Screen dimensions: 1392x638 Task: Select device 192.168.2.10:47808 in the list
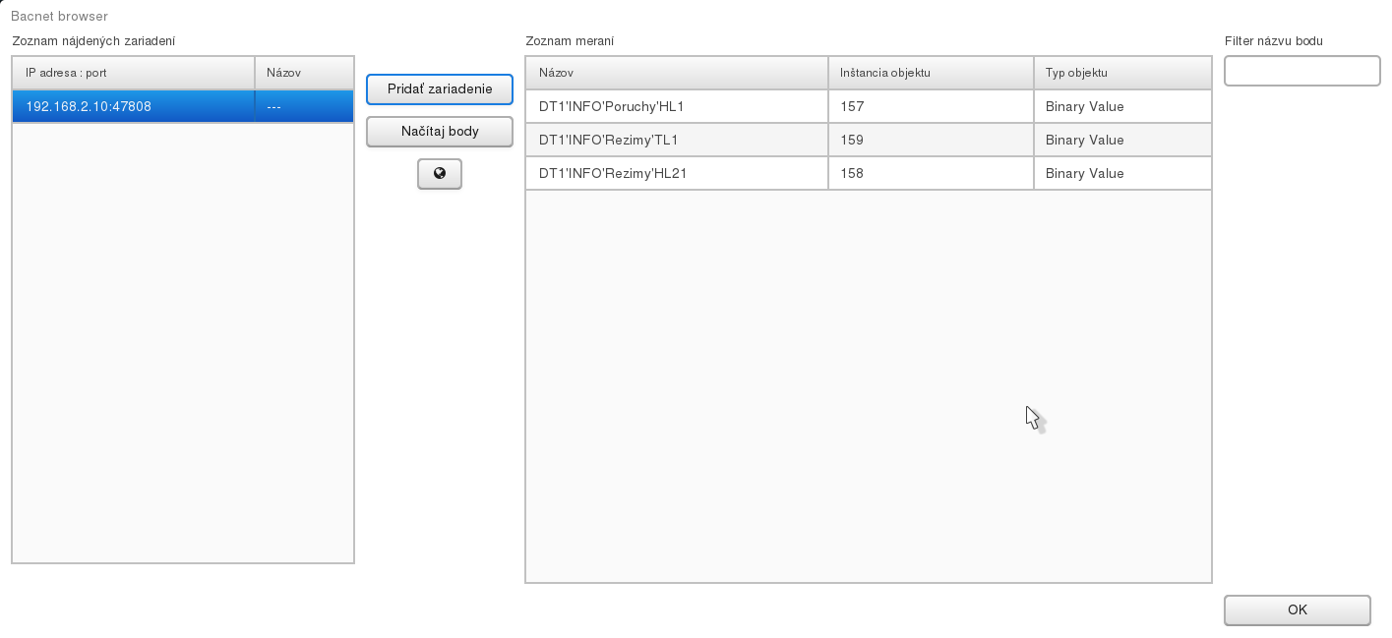[133, 106]
